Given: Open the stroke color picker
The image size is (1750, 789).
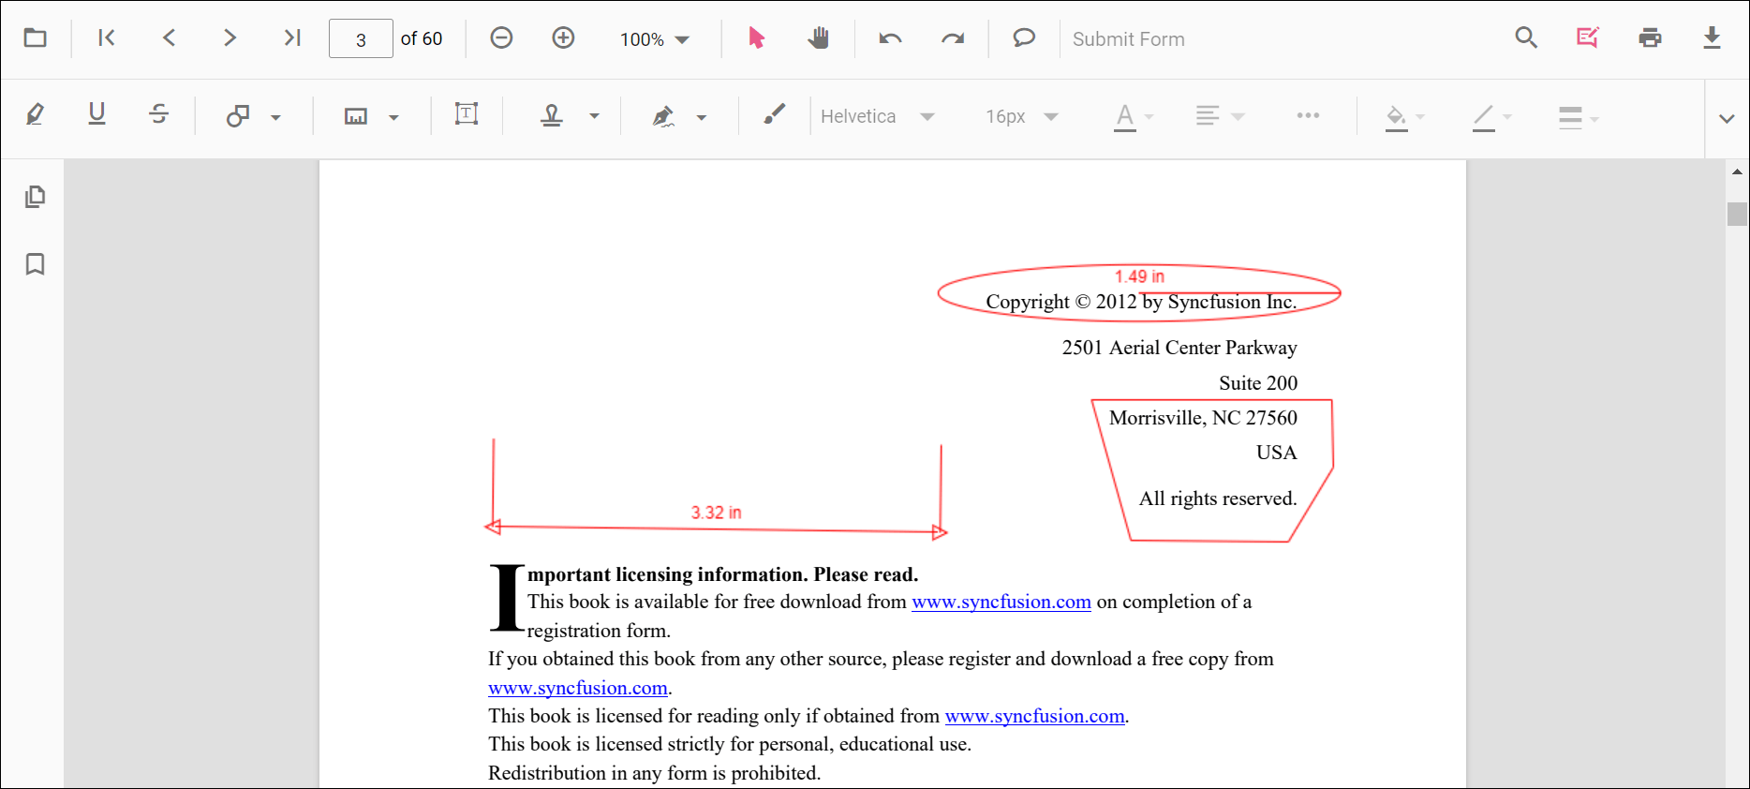Looking at the screenshot, I should (x=1491, y=117).
